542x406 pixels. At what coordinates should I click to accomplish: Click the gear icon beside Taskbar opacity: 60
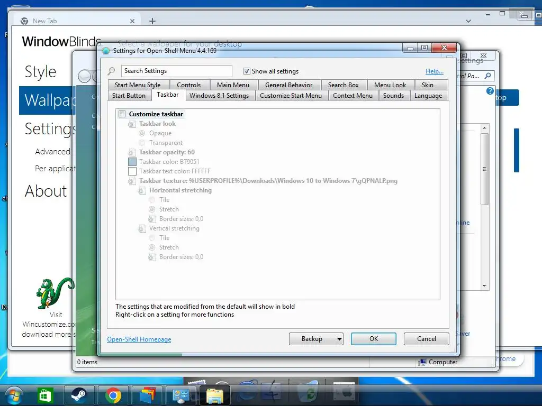tap(132, 152)
